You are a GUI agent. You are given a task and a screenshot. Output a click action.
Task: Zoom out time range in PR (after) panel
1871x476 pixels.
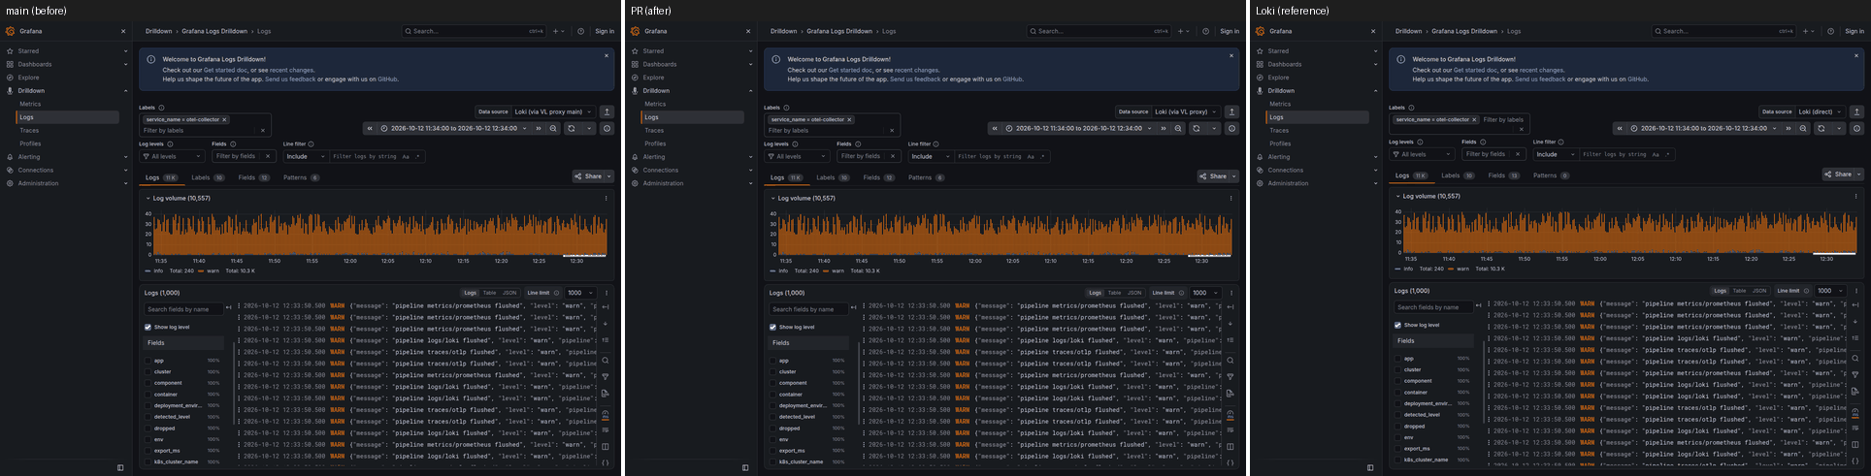[1178, 128]
